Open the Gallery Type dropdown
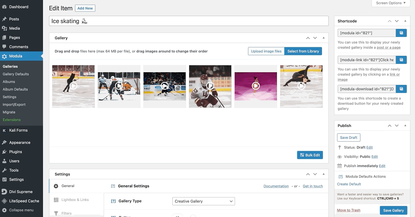This screenshot has width=415, height=217. [x=203, y=201]
